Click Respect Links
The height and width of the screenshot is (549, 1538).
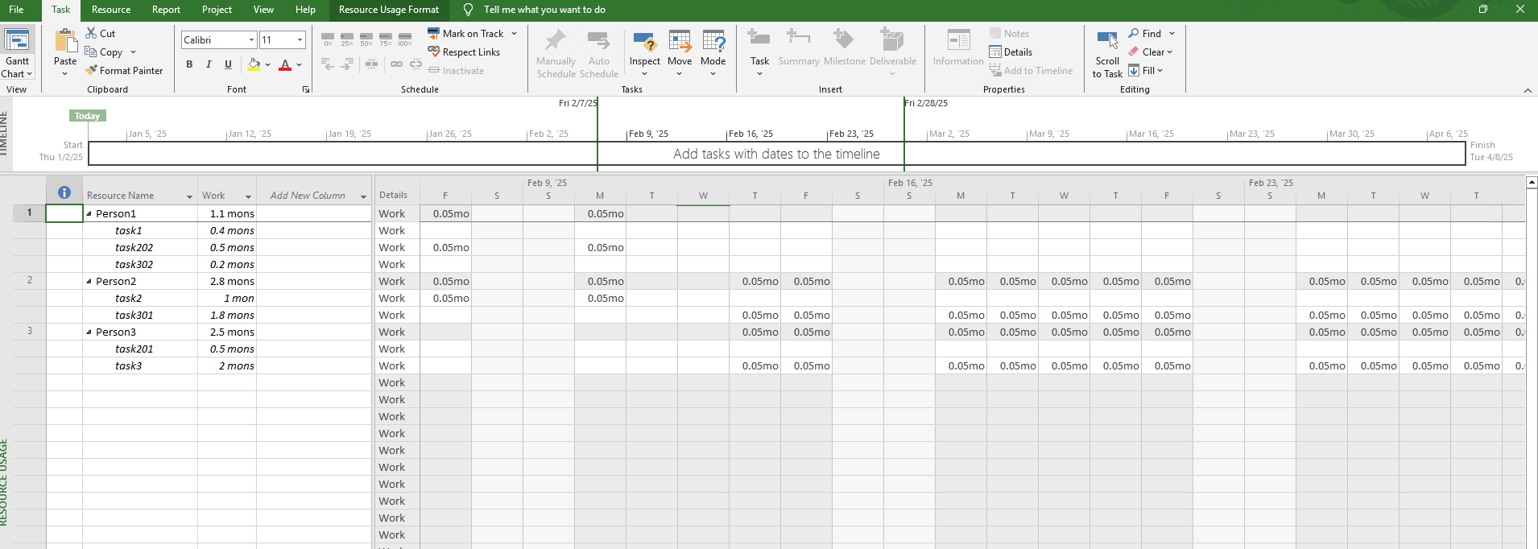[x=464, y=52]
